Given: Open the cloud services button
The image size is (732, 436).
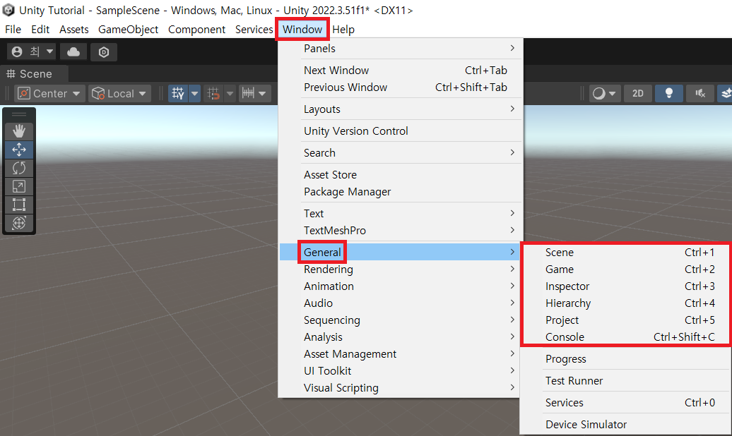Looking at the screenshot, I should [x=73, y=52].
